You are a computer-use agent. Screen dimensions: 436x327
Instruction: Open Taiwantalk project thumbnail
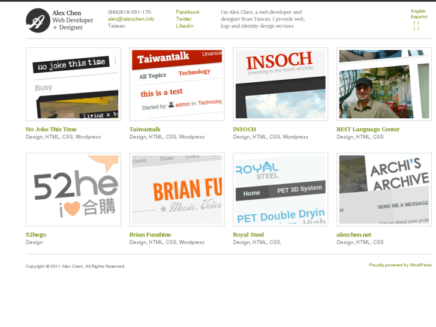click(177, 85)
